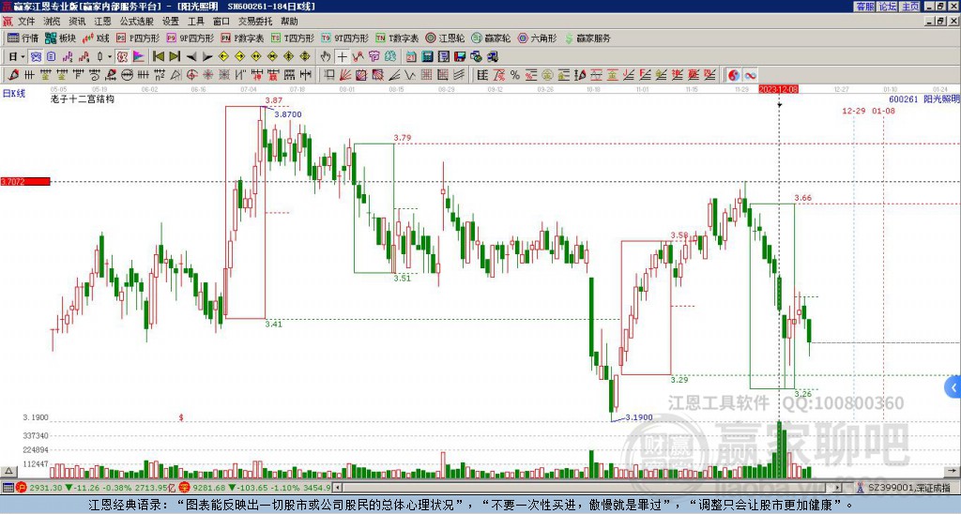Click the 客服 customer service button
Viewport: 961px width, 514px height.
(x=865, y=7)
